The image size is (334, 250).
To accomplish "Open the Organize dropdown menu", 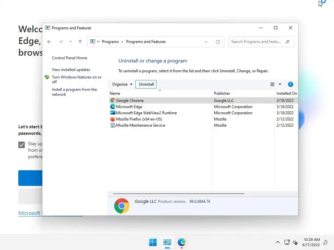I will (x=122, y=84).
